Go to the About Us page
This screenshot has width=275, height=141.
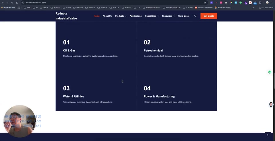click(x=107, y=16)
